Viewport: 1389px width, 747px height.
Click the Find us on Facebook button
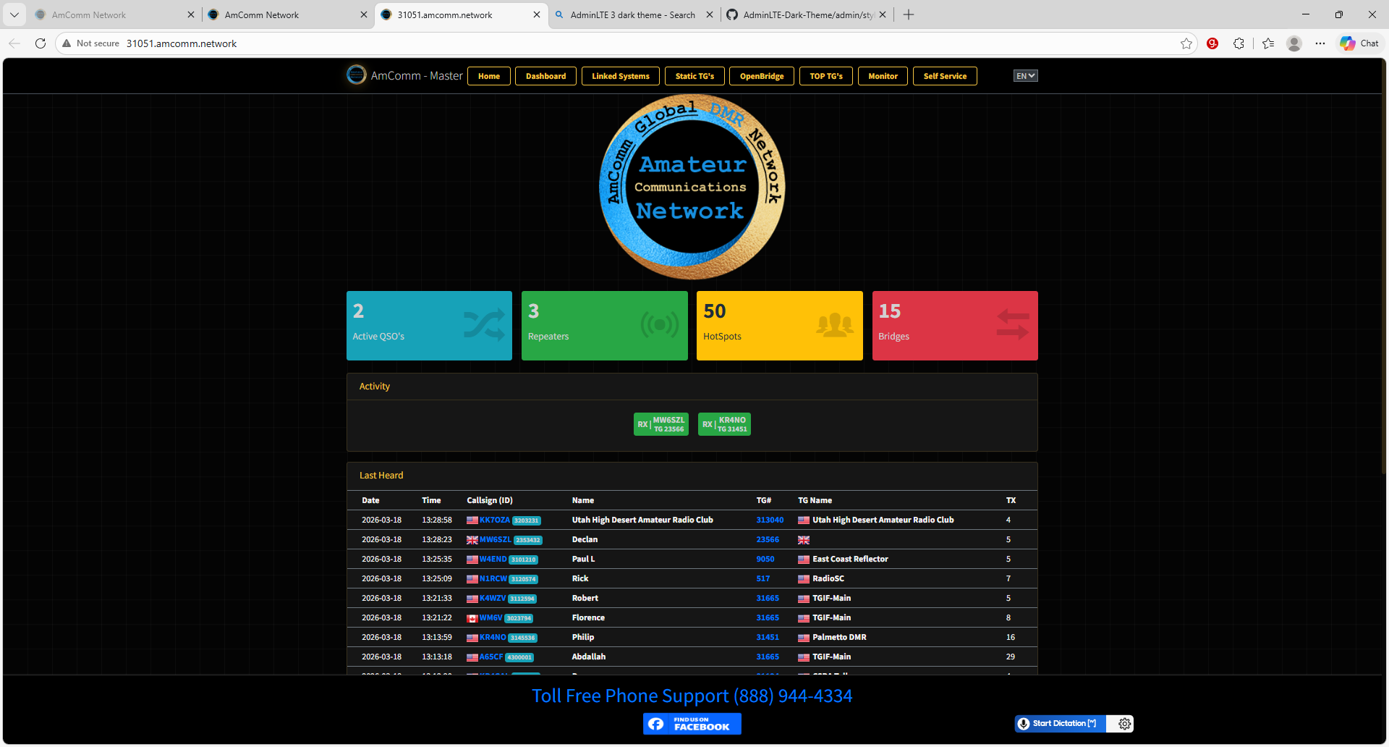click(692, 723)
